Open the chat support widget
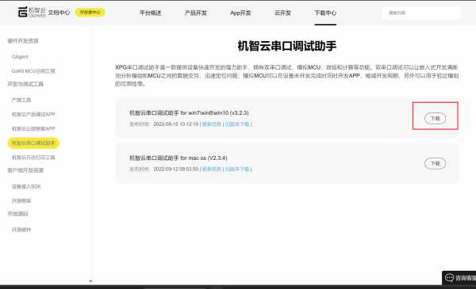The height and width of the screenshot is (289, 476). tap(459, 278)
